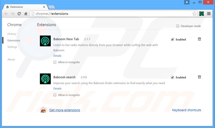Bookmark this page with the star
The image size is (215, 128).
(195, 14)
